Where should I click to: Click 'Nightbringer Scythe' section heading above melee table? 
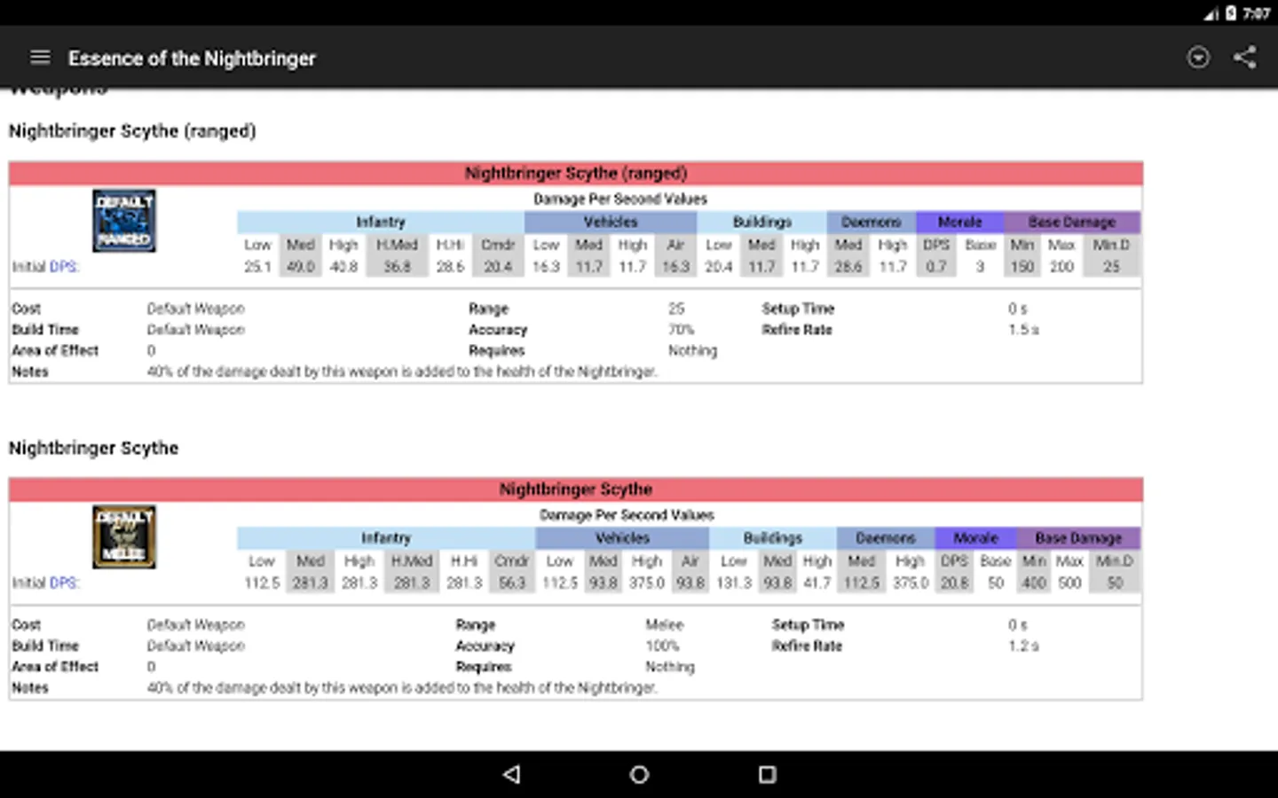(x=94, y=448)
